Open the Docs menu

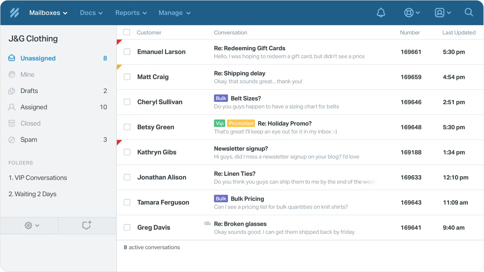91,13
